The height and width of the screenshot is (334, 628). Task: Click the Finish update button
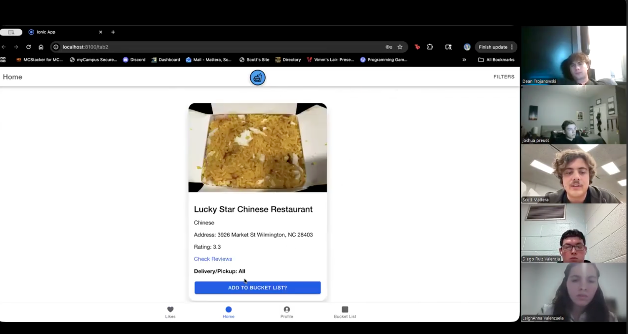tap(493, 47)
